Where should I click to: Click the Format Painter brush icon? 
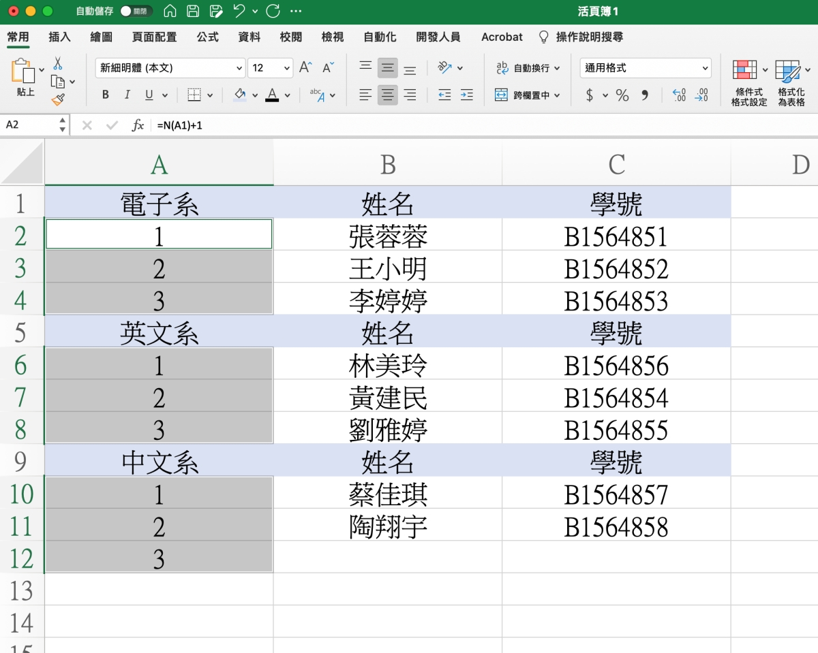pos(58,100)
